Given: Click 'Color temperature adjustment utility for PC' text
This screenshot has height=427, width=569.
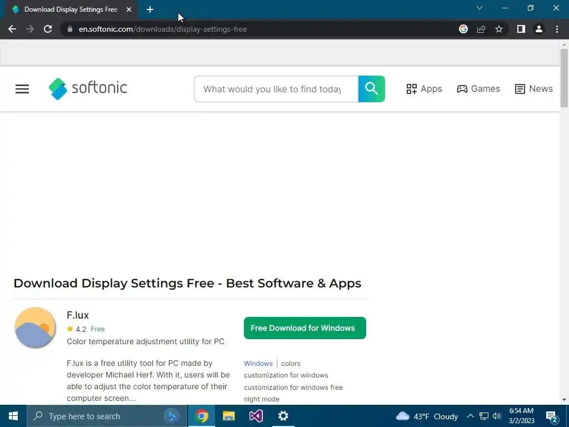Looking at the screenshot, I should 146,341.
